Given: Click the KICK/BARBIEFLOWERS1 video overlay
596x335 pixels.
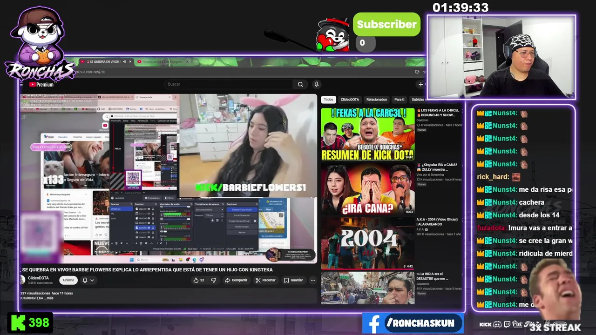Looking at the screenshot, I should pos(251,188).
